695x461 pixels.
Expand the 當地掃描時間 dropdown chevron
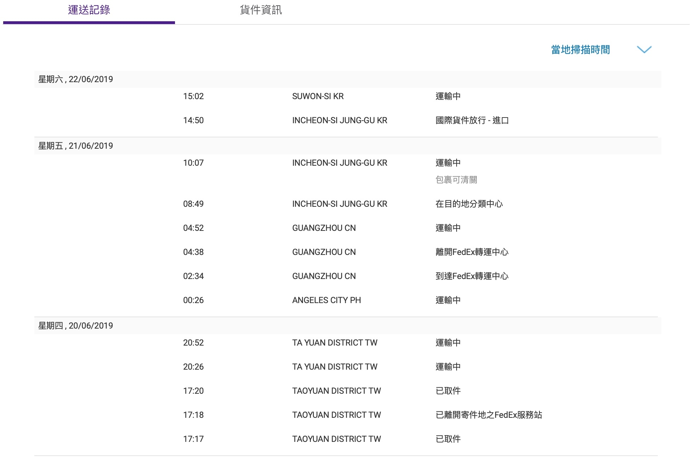pyautogui.click(x=644, y=50)
